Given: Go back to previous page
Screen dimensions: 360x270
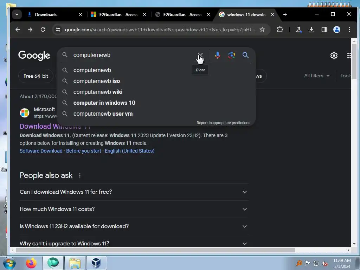Looking at the screenshot, I should pyautogui.click(x=18, y=30).
